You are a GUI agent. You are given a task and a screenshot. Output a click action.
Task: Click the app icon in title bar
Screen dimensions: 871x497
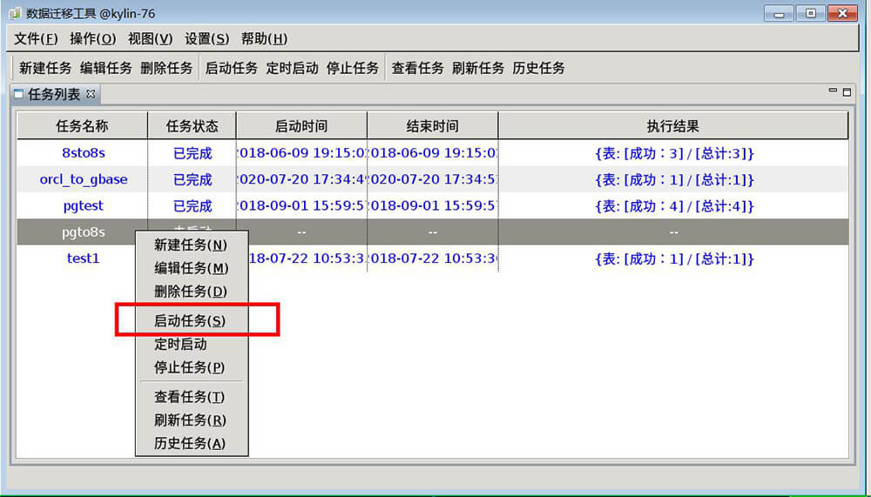point(15,13)
